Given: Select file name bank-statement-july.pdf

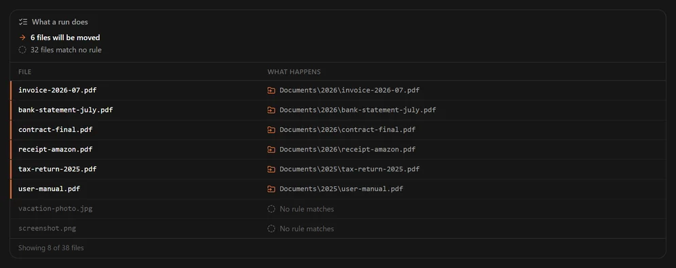Looking at the screenshot, I should 65,110.
